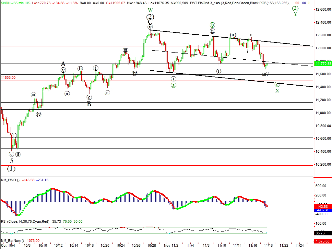The image size is (332, 249).
Task: Select the green Y wave label
Action: (x=295, y=14)
